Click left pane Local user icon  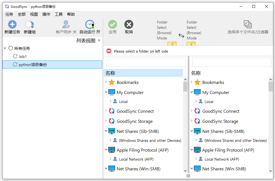pos(115,101)
